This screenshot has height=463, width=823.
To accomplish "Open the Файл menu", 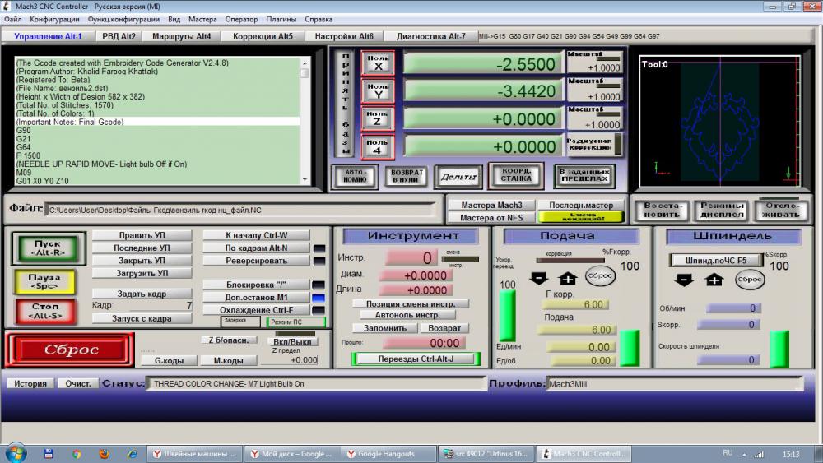I will (13, 20).
